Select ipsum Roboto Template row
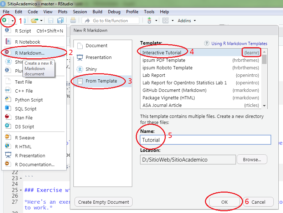The image size is (283, 213). (201, 68)
